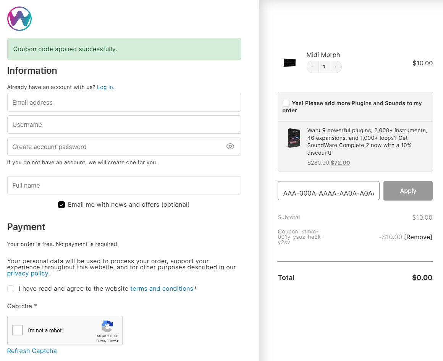Open reCAPTCHA Terms link
The image size is (443, 361).
coord(114,341)
